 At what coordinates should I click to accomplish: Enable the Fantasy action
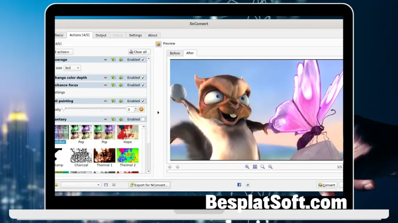tap(142, 119)
